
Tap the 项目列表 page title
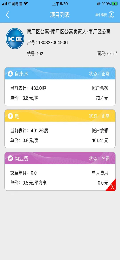(x=60, y=15)
